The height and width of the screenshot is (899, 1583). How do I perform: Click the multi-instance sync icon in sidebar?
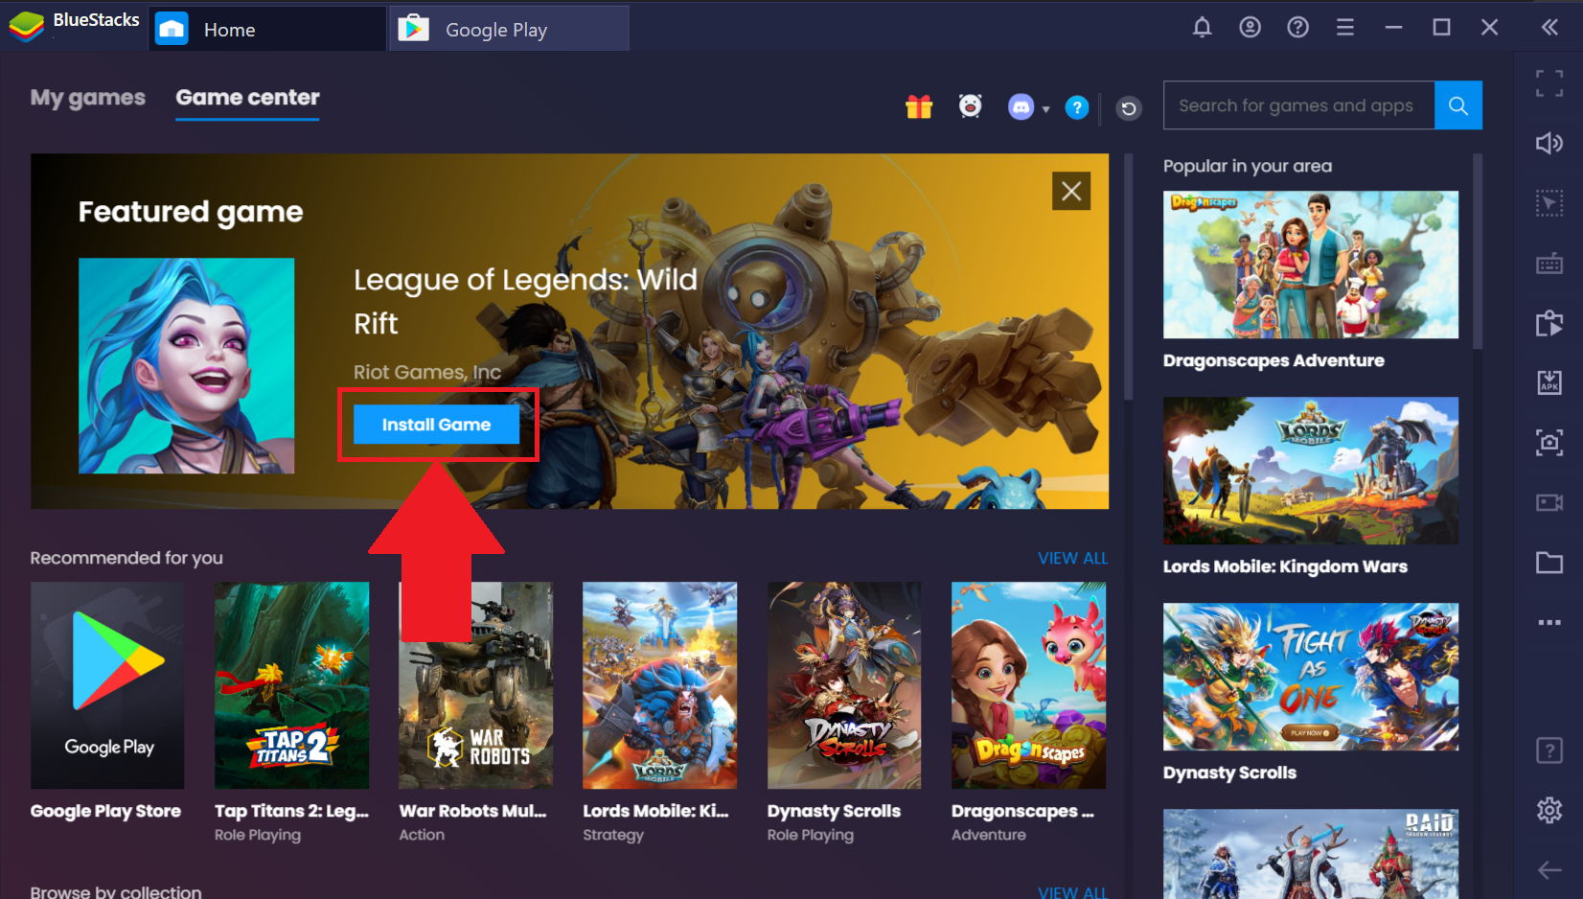(x=1549, y=323)
